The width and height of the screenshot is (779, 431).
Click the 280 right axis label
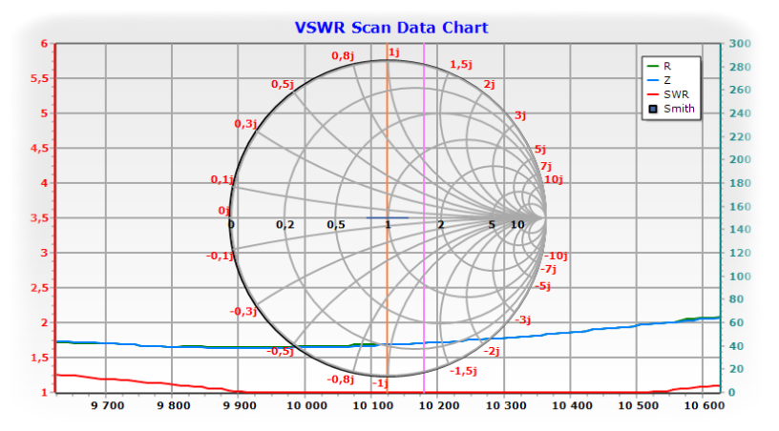tap(740, 67)
